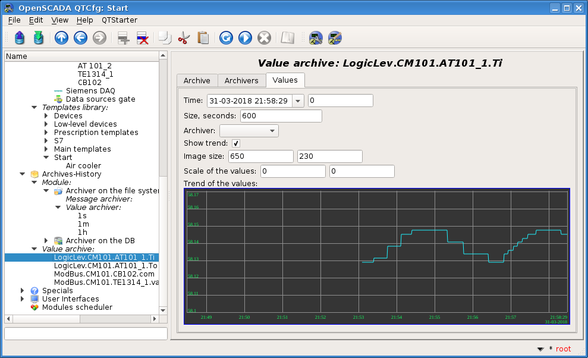The image size is (588, 358).
Task: Select the Values tab
Action: [285, 80]
